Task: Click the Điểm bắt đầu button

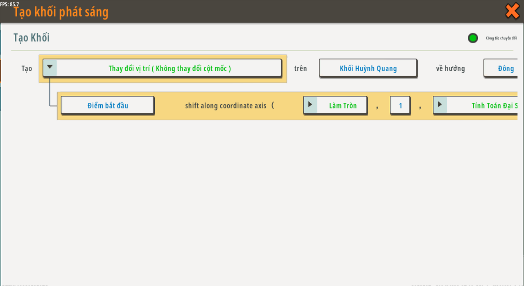Action: click(x=108, y=106)
